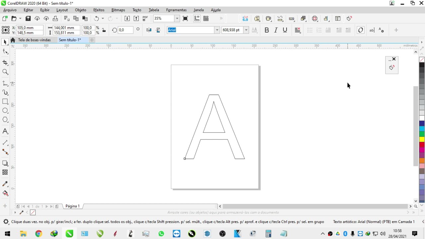Toggle Underline formatting
The width and height of the screenshot is (425, 239).
285,30
